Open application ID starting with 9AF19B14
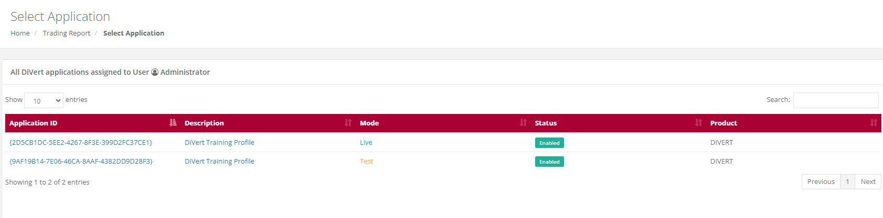 (81, 161)
